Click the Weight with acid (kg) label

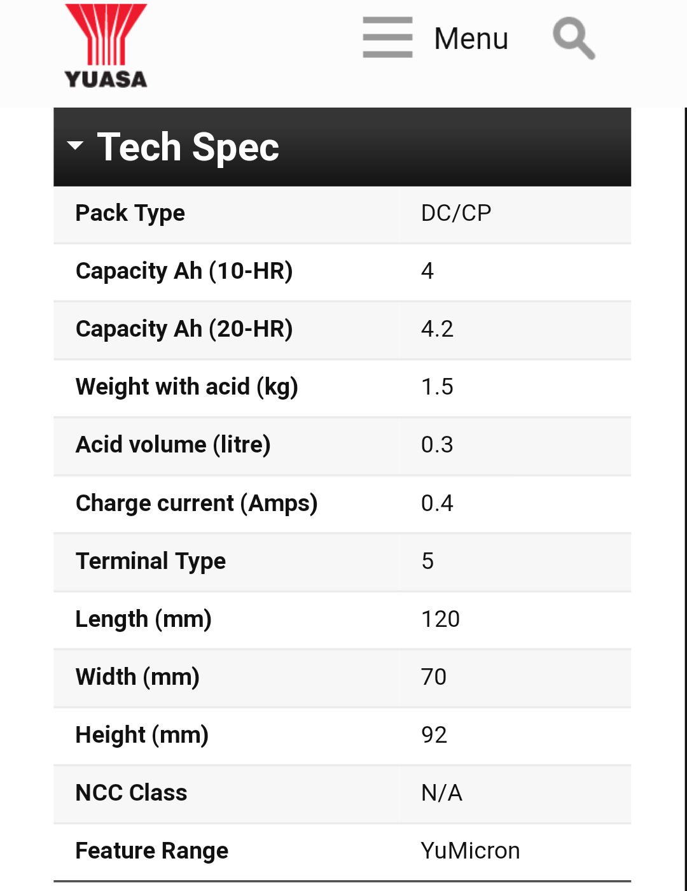pos(187,387)
